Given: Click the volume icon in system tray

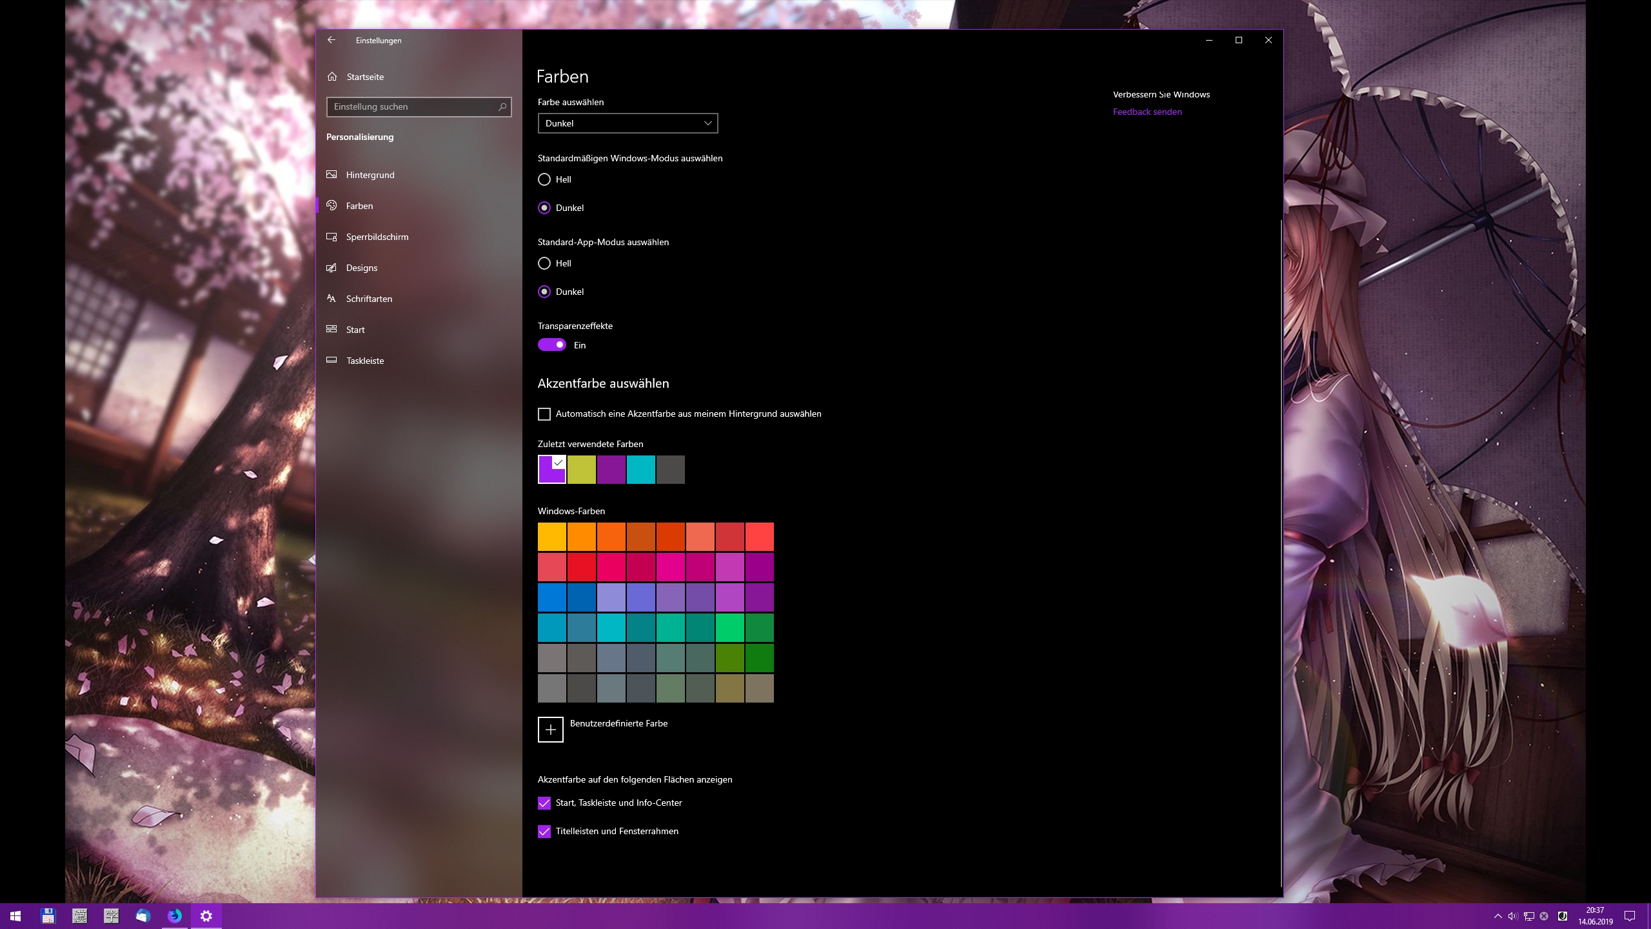Looking at the screenshot, I should point(1513,916).
